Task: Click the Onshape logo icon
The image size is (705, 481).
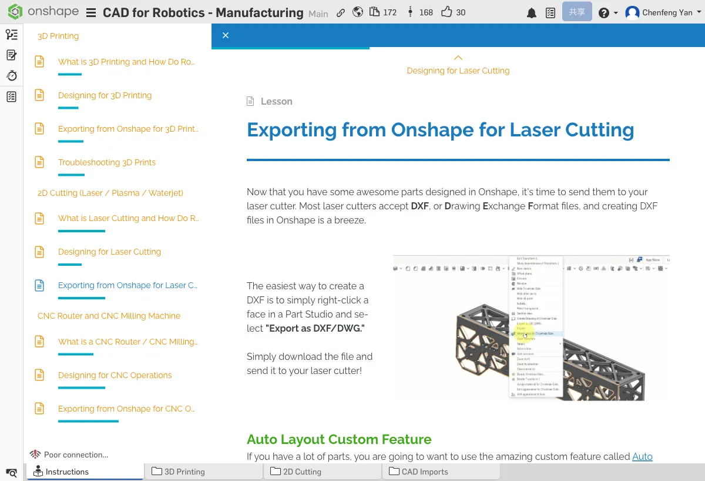Action: click(15, 12)
